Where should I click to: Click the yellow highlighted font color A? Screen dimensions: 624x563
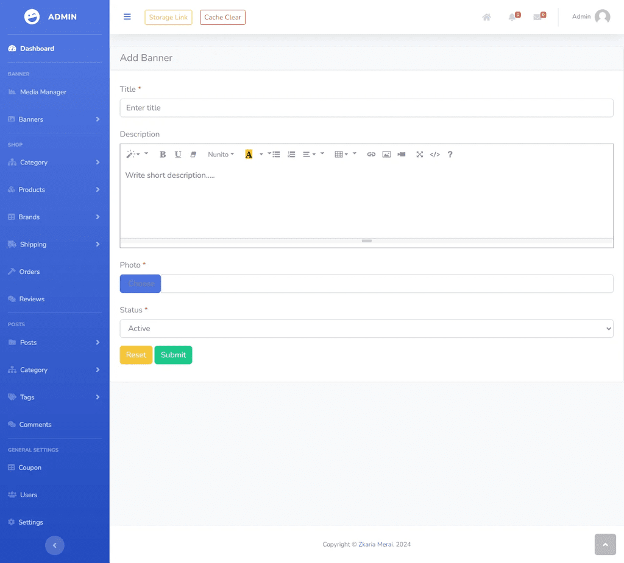(x=249, y=154)
